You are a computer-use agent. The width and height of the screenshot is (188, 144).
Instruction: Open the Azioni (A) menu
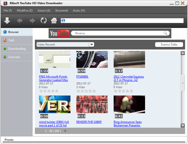(44, 11)
